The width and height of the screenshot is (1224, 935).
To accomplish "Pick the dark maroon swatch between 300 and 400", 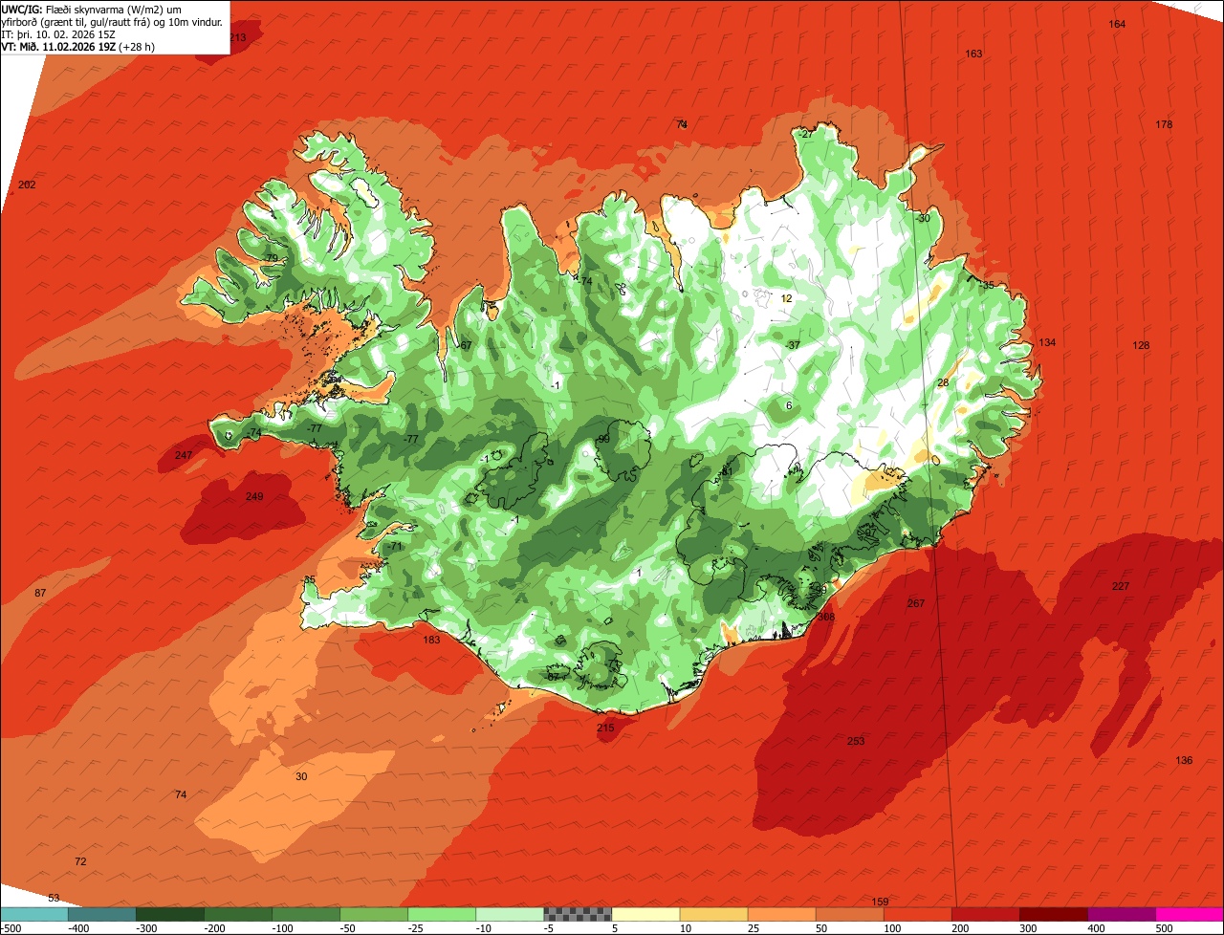I will point(1053,914).
